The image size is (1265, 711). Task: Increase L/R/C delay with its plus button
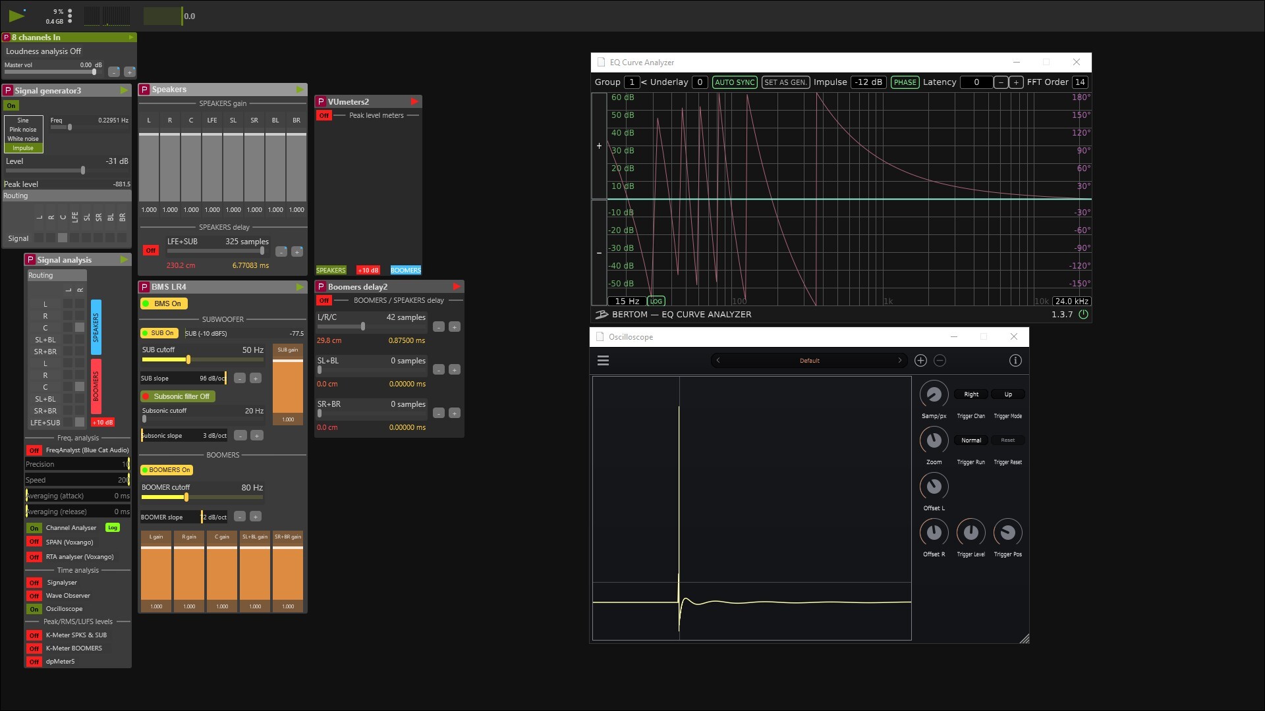tap(455, 327)
